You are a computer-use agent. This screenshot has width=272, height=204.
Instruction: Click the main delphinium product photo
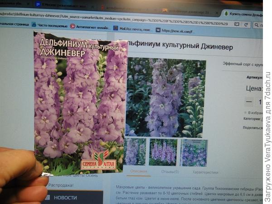coord(165,98)
